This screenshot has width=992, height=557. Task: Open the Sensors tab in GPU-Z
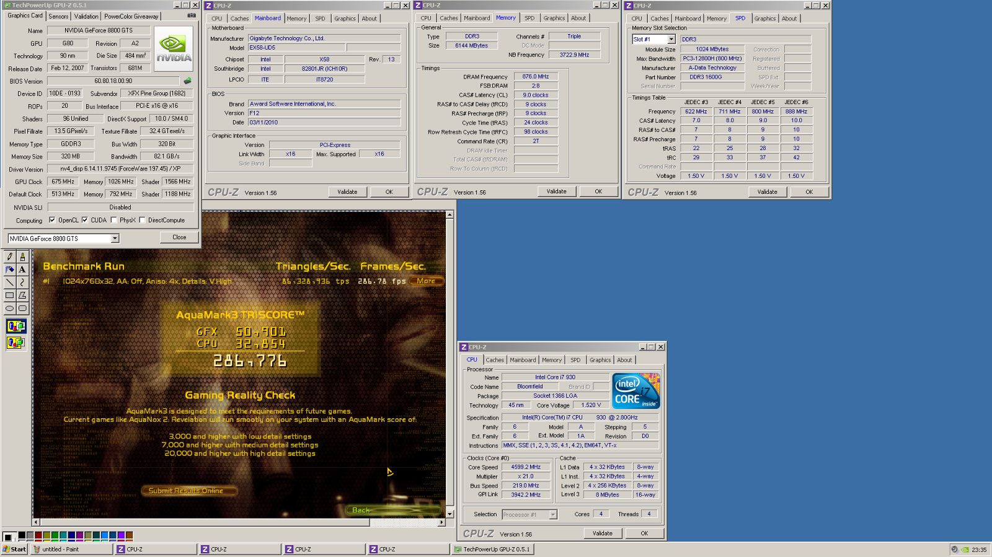[x=59, y=17]
